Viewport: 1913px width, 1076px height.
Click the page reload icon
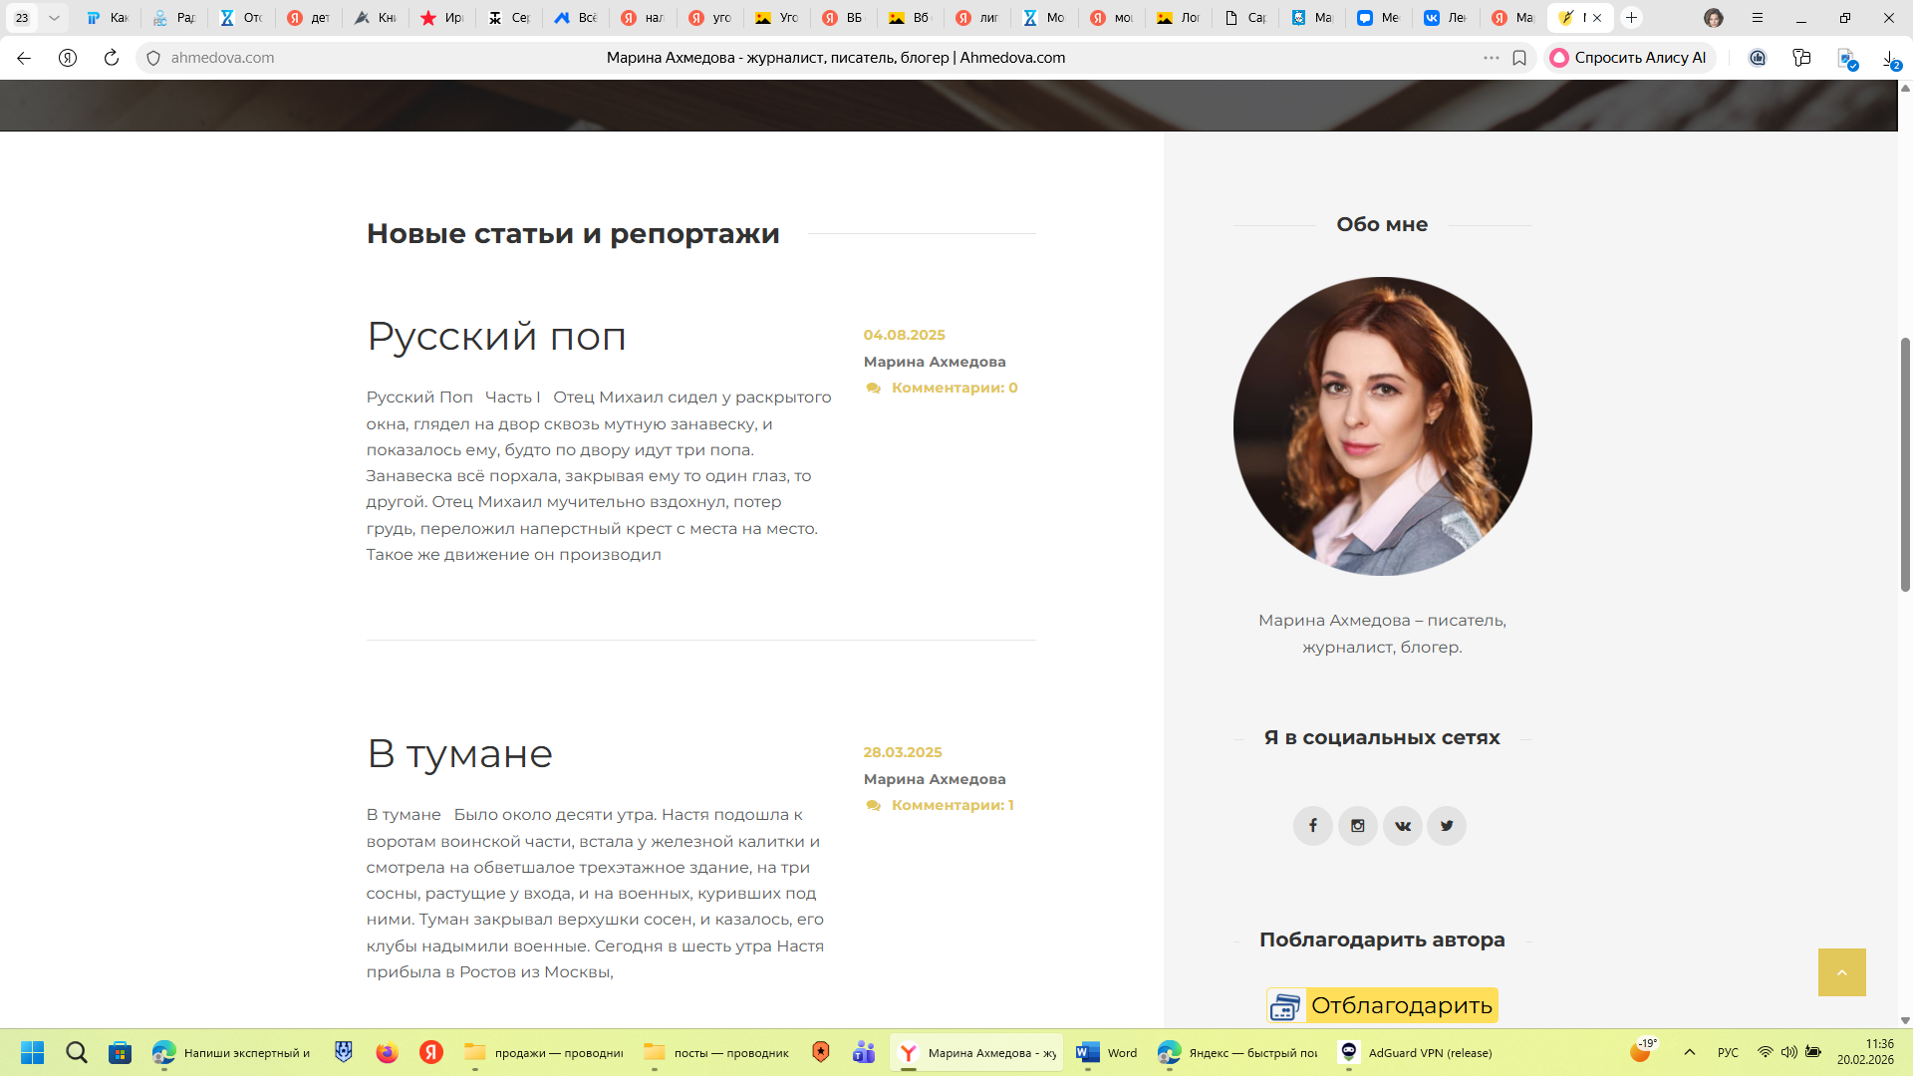point(112,58)
